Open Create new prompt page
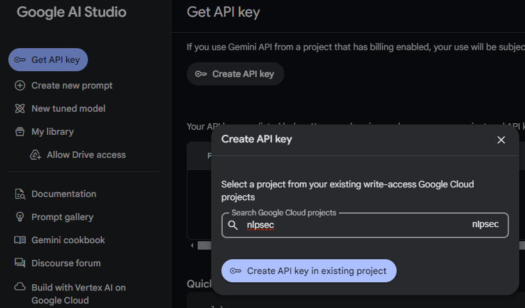Screen dimensions: 525x308 point(72,85)
